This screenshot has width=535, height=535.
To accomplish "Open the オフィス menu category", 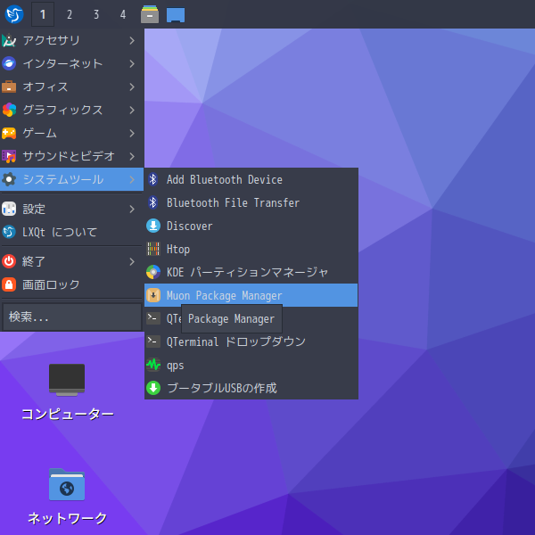I will tap(71, 86).
